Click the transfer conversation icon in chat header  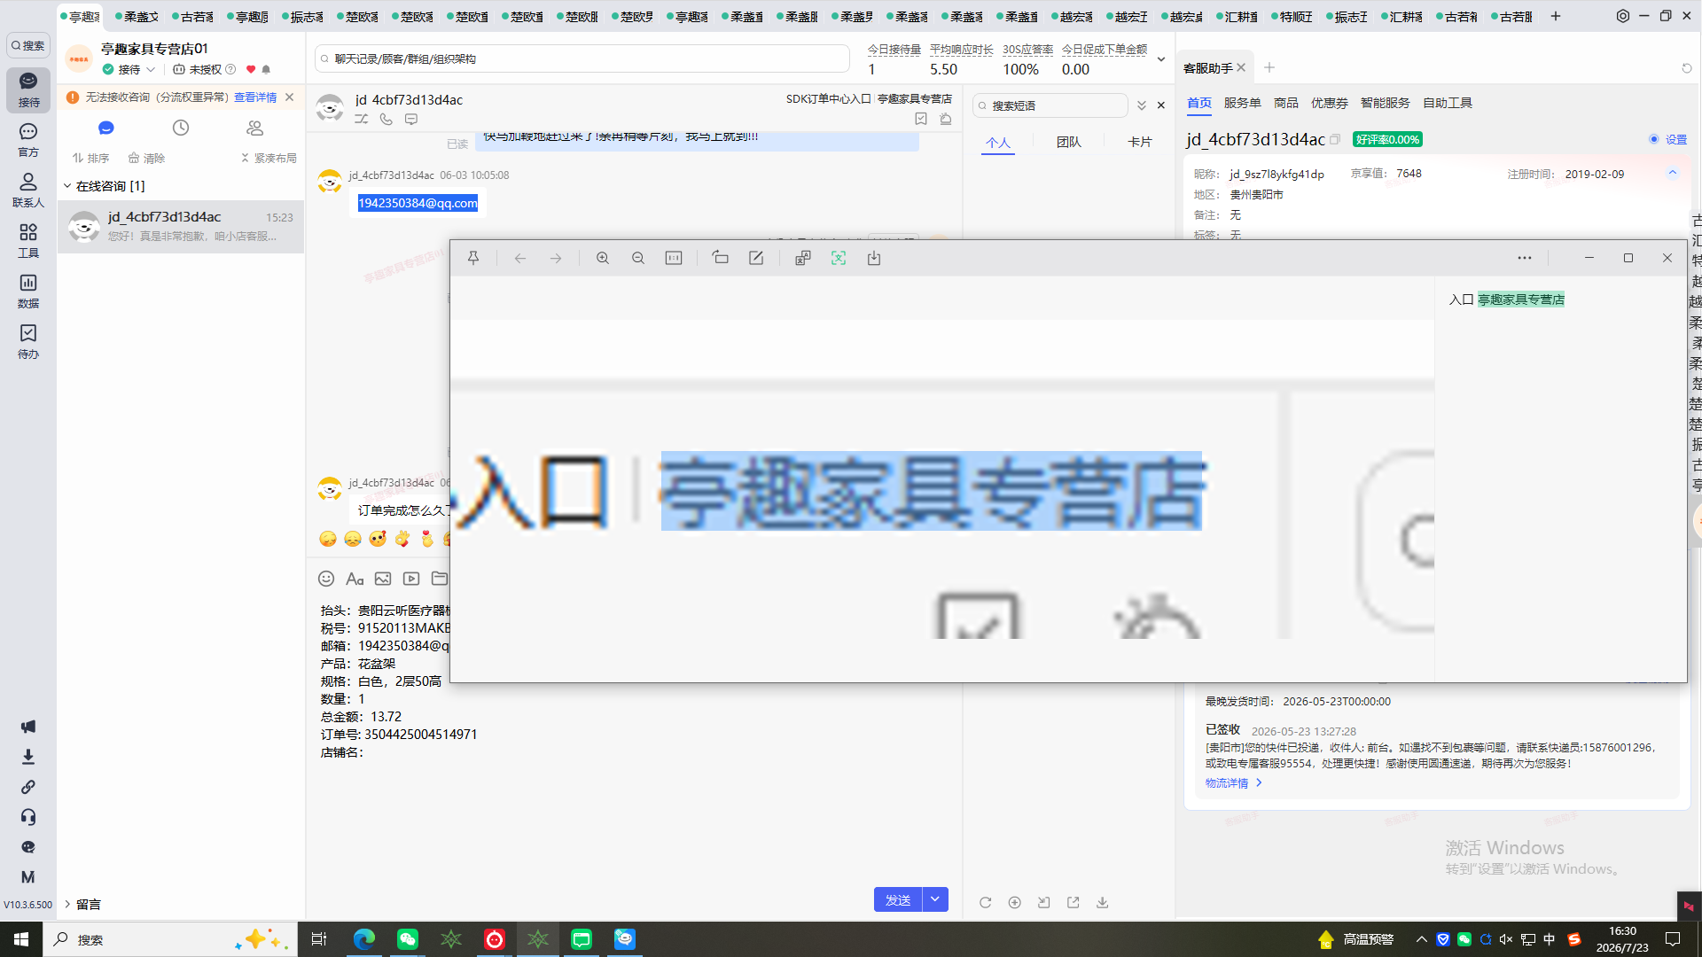tap(362, 119)
